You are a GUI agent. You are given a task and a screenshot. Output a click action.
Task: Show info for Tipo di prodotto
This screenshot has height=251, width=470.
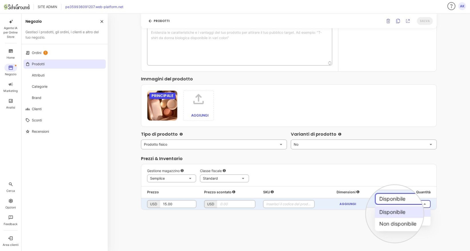click(x=181, y=134)
